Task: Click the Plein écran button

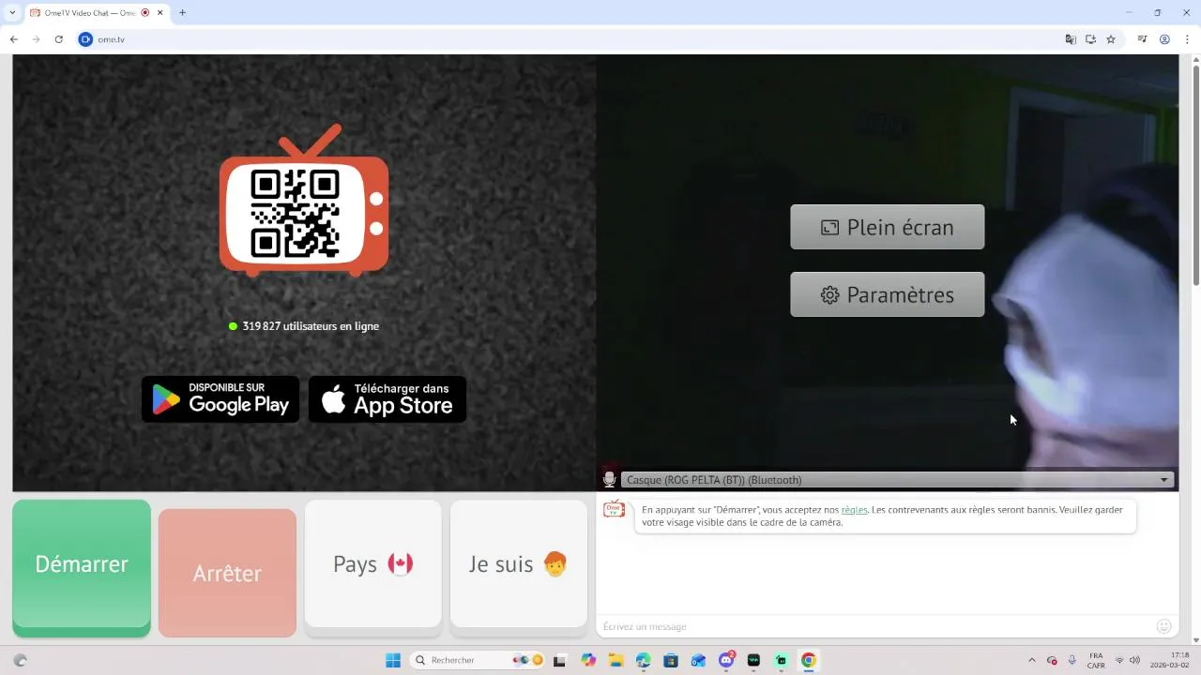Action: [x=887, y=227]
